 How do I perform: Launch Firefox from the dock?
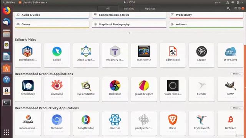point(7,10)
